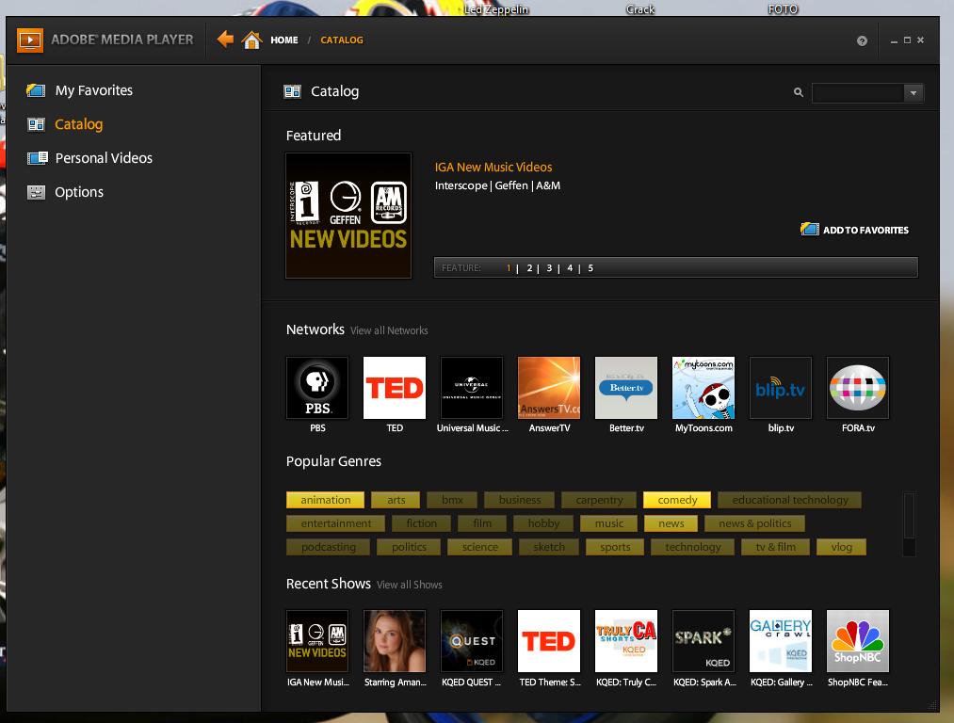Image resolution: width=954 pixels, height=723 pixels.
Task: Open the Universal Music network icon
Action: [472, 388]
